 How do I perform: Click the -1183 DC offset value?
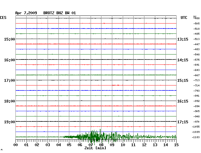[x=196, y=137]
